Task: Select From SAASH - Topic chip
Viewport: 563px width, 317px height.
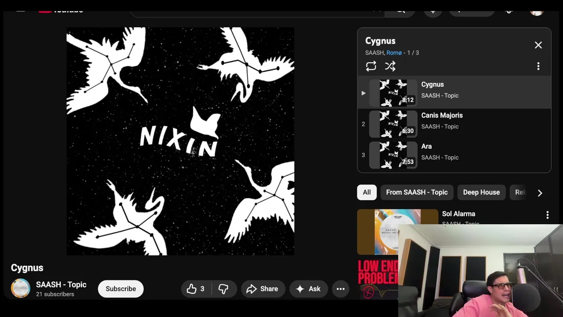Action: pyautogui.click(x=417, y=192)
